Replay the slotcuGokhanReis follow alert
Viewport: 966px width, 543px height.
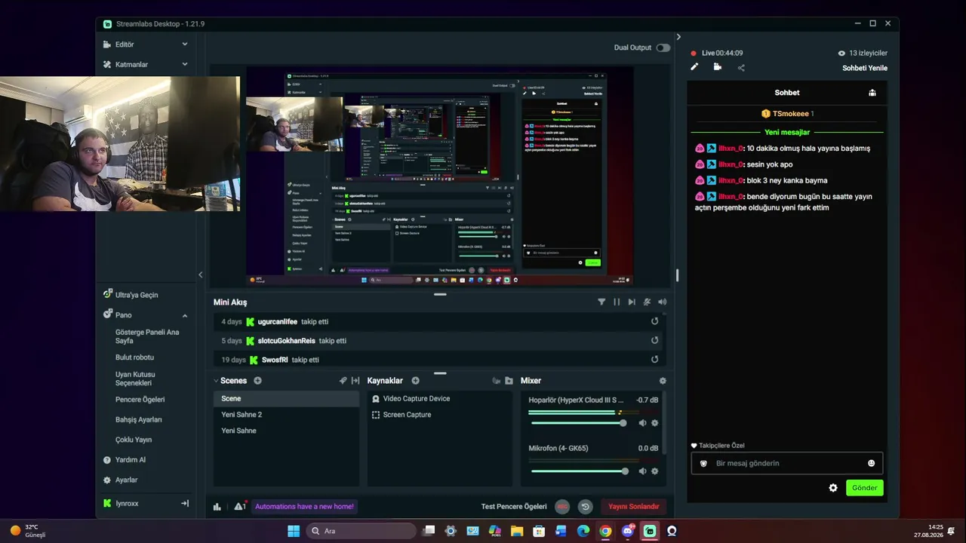pyautogui.click(x=654, y=340)
